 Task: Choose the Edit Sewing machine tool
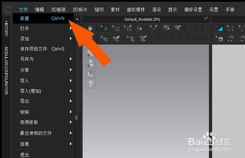pos(219,38)
